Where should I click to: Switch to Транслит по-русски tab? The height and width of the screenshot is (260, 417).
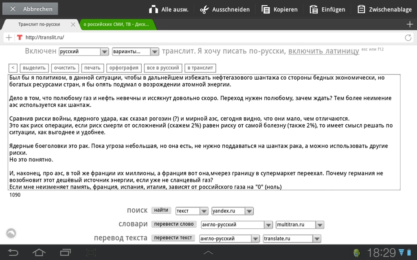(39, 24)
